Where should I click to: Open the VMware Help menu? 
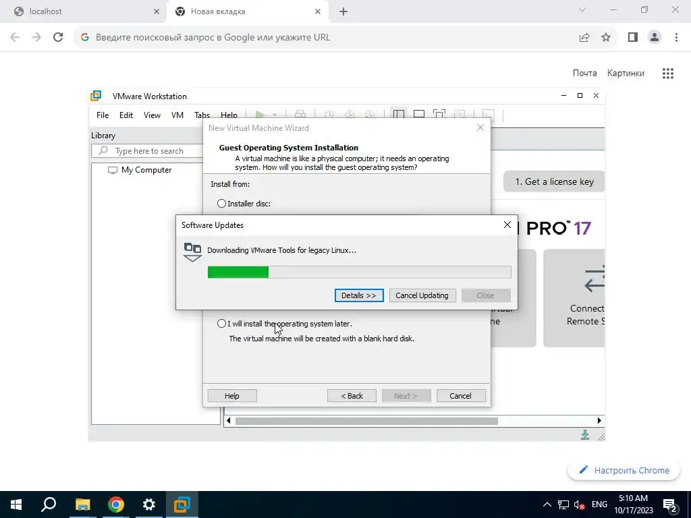(229, 115)
